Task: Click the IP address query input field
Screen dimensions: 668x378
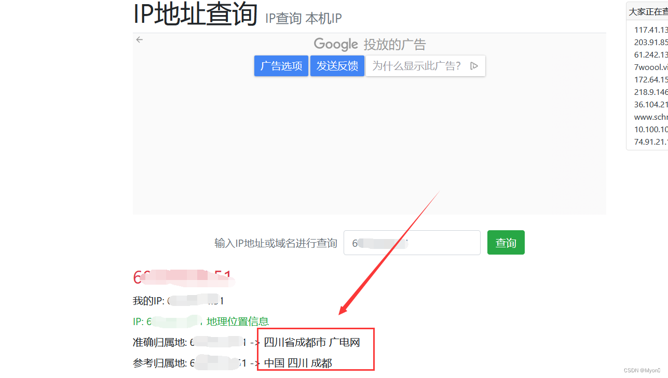Action: (x=412, y=243)
